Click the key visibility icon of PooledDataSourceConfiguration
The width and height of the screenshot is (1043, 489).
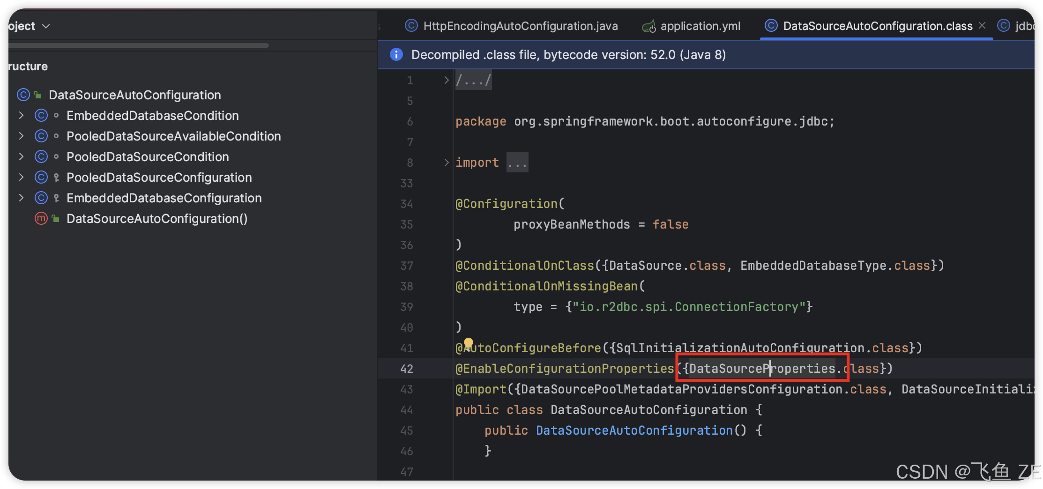[x=56, y=178]
